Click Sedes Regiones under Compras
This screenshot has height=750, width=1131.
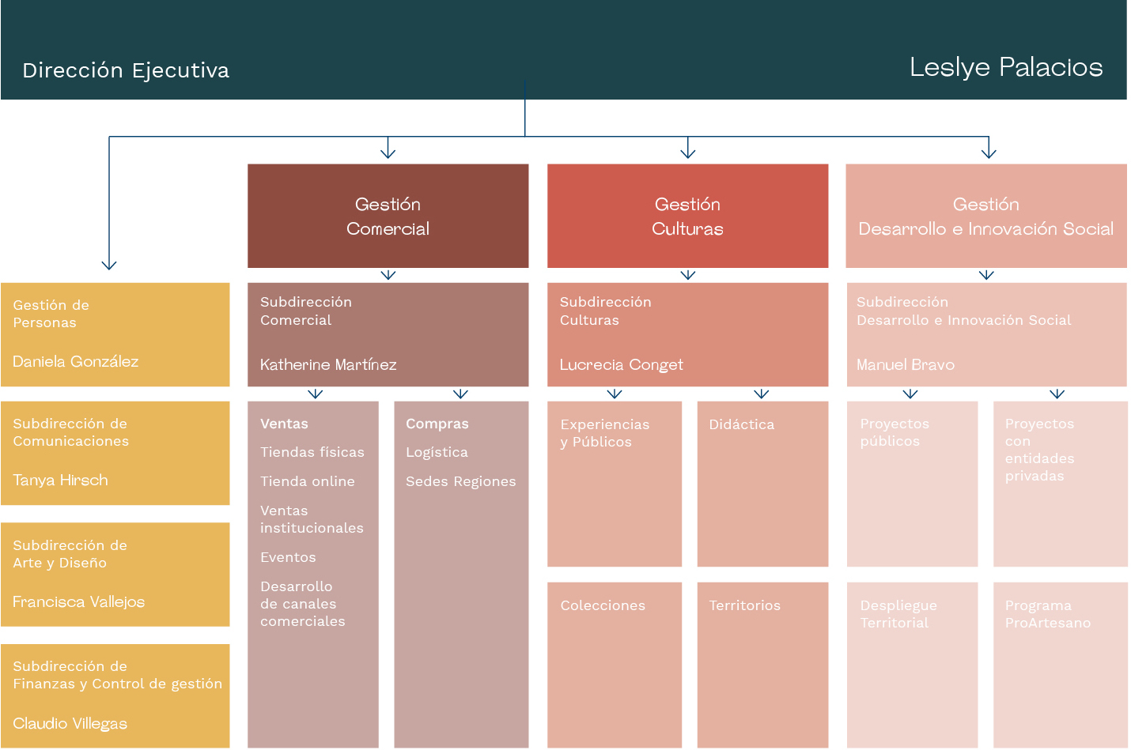[x=461, y=481]
